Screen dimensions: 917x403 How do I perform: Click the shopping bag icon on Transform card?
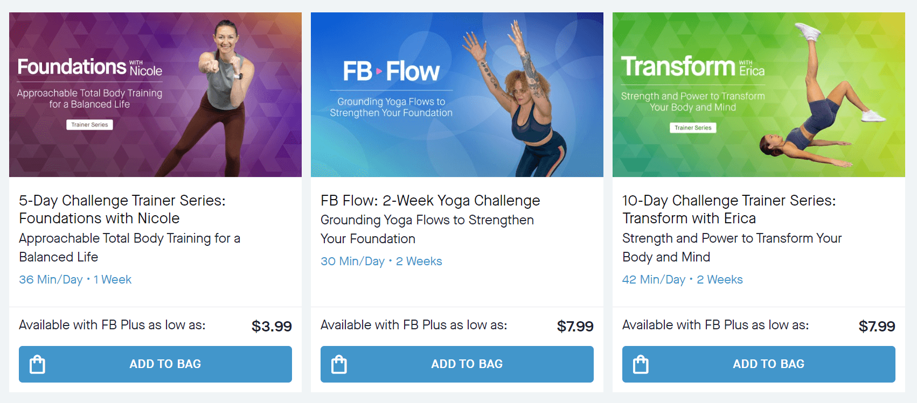pyautogui.click(x=641, y=364)
